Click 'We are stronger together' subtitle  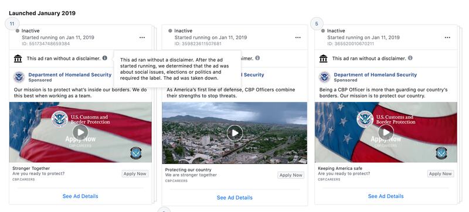(x=191, y=175)
